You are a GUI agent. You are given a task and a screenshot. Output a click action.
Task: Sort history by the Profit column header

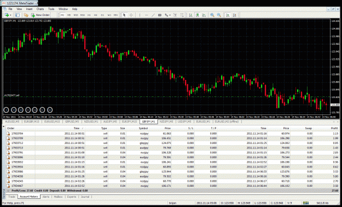[x=326, y=128]
